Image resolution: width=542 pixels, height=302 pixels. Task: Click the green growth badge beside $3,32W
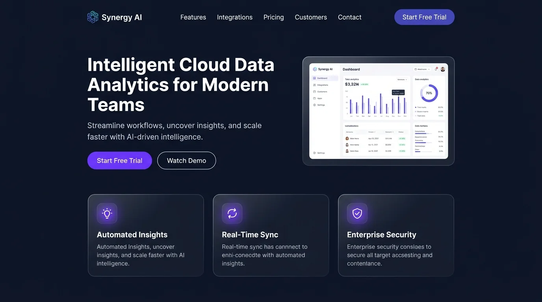point(365,84)
